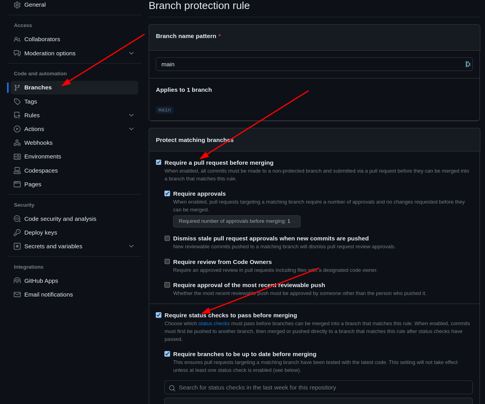The height and width of the screenshot is (404, 485).
Task: Expand the Moderation options chevron
Action: 131,53
